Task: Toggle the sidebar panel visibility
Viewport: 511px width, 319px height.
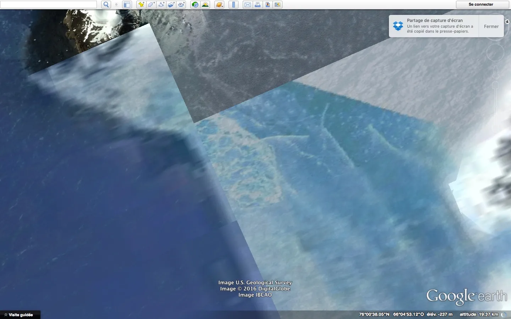Action: pyautogui.click(x=127, y=5)
